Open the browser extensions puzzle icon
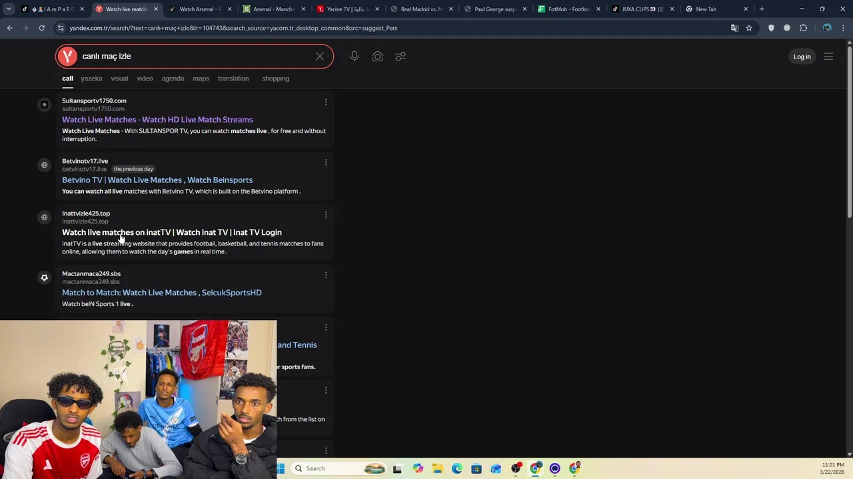The width and height of the screenshot is (853, 479). (x=803, y=28)
